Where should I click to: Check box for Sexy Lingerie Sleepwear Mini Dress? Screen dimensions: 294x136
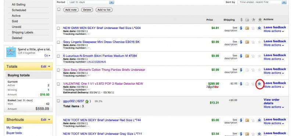[x=58, y=42]
